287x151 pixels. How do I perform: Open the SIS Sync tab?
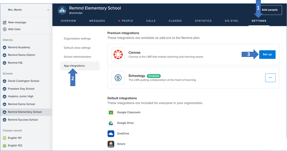point(232,21)
